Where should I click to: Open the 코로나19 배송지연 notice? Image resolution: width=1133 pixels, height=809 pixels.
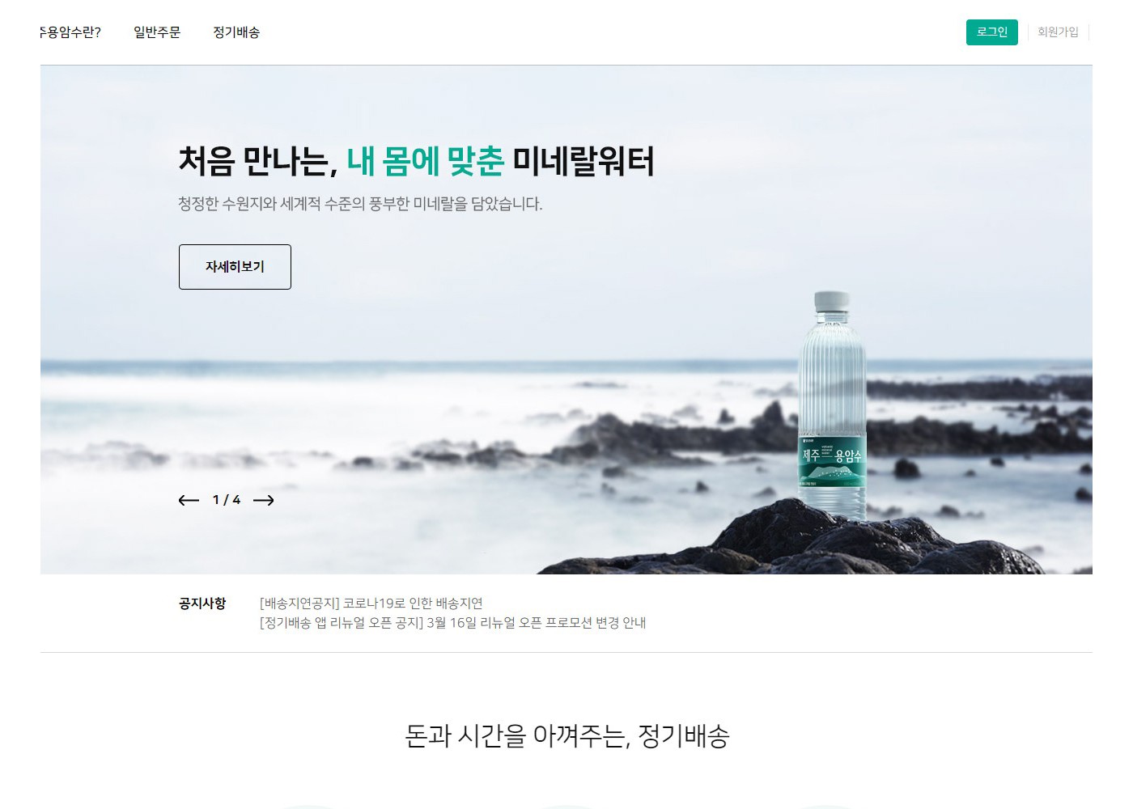coord(371,604)
